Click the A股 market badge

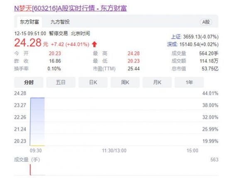coord(206,22)
